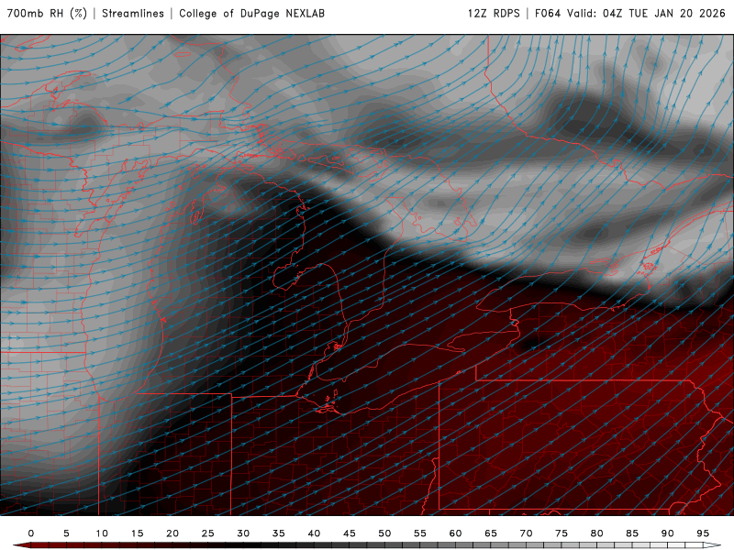Click the 'Streamlines' label in the header

coord(133,14)
